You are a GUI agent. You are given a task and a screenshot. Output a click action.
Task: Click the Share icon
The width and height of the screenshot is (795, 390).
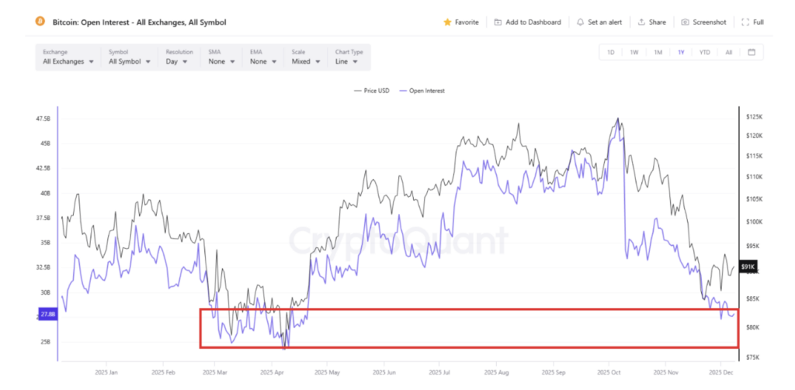641,22
